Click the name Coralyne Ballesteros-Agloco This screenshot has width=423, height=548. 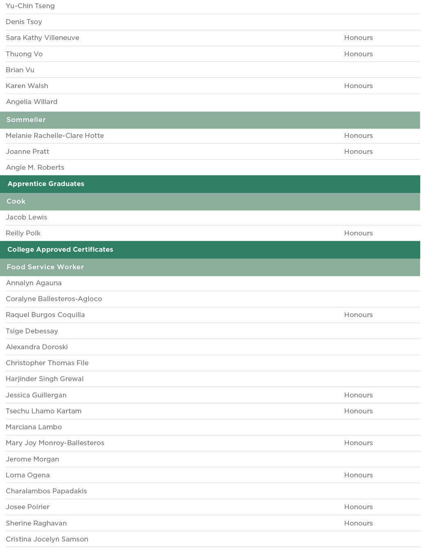pos(54,299)
